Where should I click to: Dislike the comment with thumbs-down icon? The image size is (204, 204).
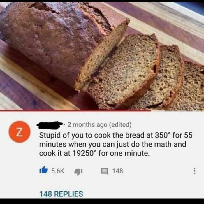[x=78, y=172]
